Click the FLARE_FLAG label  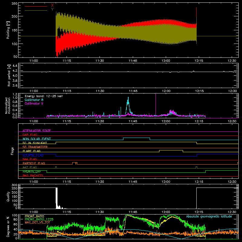click(31, 151)
